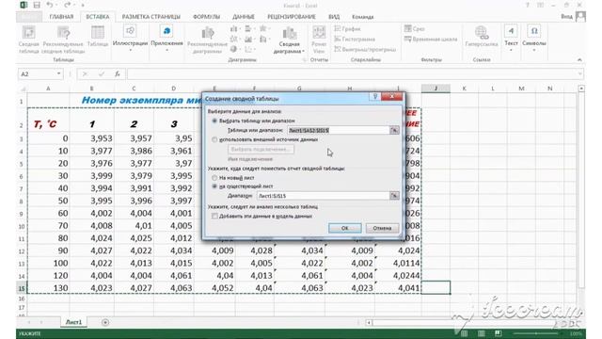
Task: Click Рекомендуемые сводные таблицы icon
Action: click(63, 40)
